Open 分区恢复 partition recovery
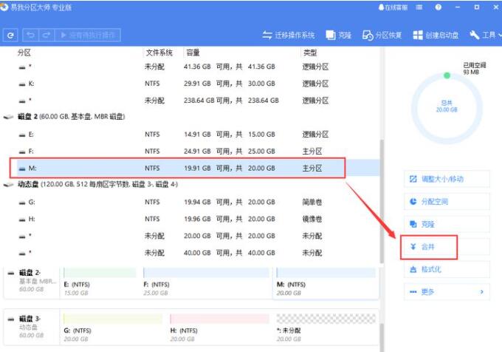This screenshot has height=352, width=502. (x=382, y=35)
